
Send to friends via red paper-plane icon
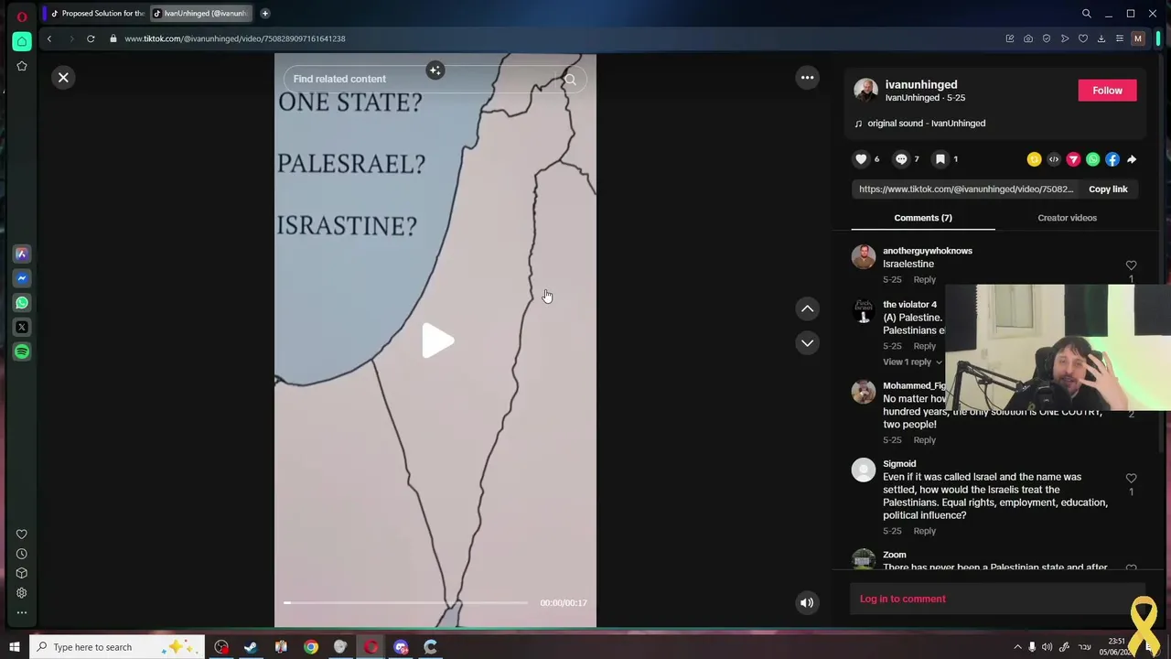pyautogui.click(x=1073, y=159)
